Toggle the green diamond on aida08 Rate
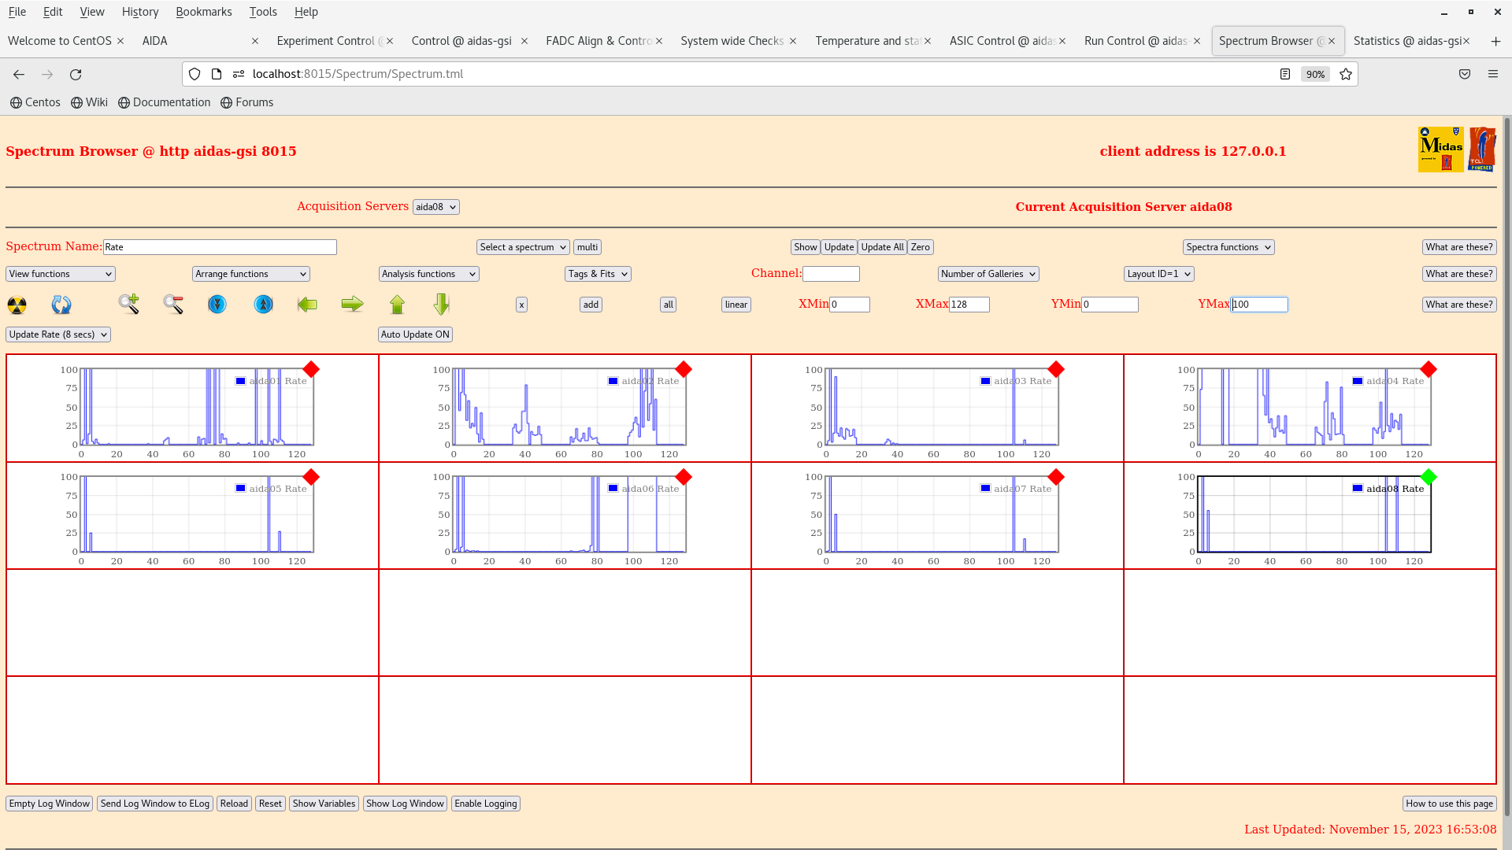The height and width of the screenshot is (850, 1512). click(x=1429, y=477)
